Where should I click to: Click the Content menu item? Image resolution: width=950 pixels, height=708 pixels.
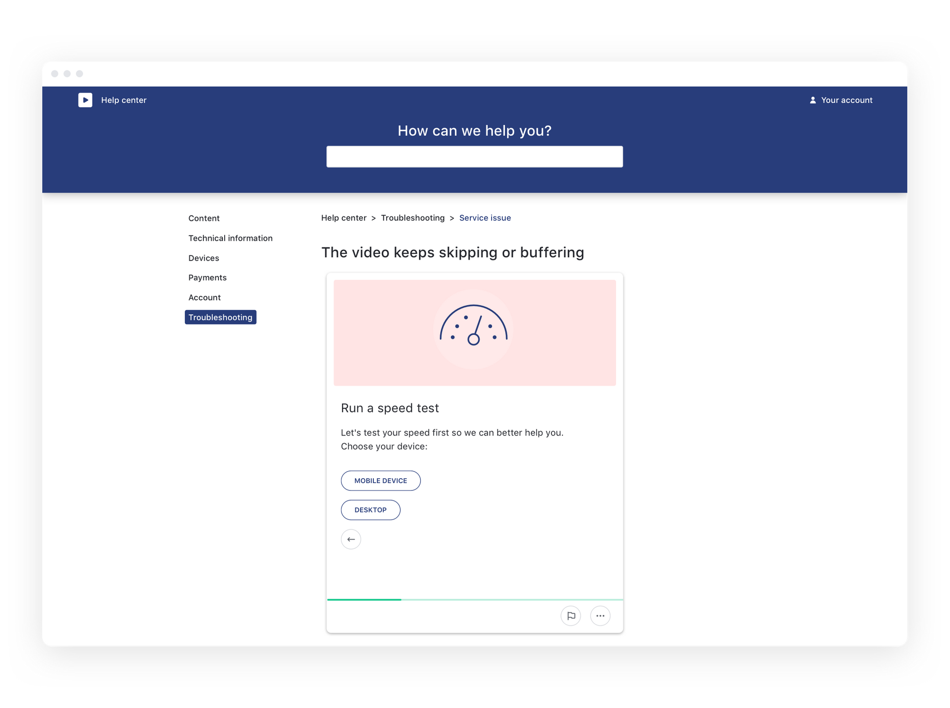point(204,218)
